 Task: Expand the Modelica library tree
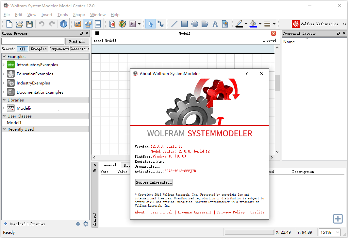[x=3, y=108]
